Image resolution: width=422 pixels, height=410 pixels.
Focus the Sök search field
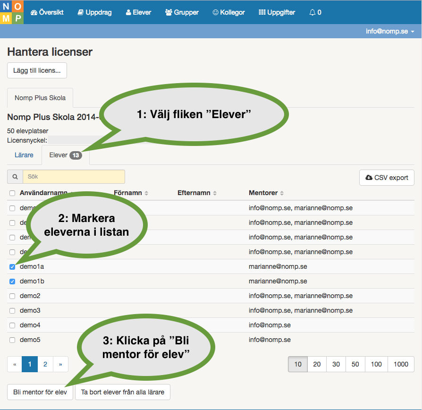pyautogui.click(x=74, y=177)
